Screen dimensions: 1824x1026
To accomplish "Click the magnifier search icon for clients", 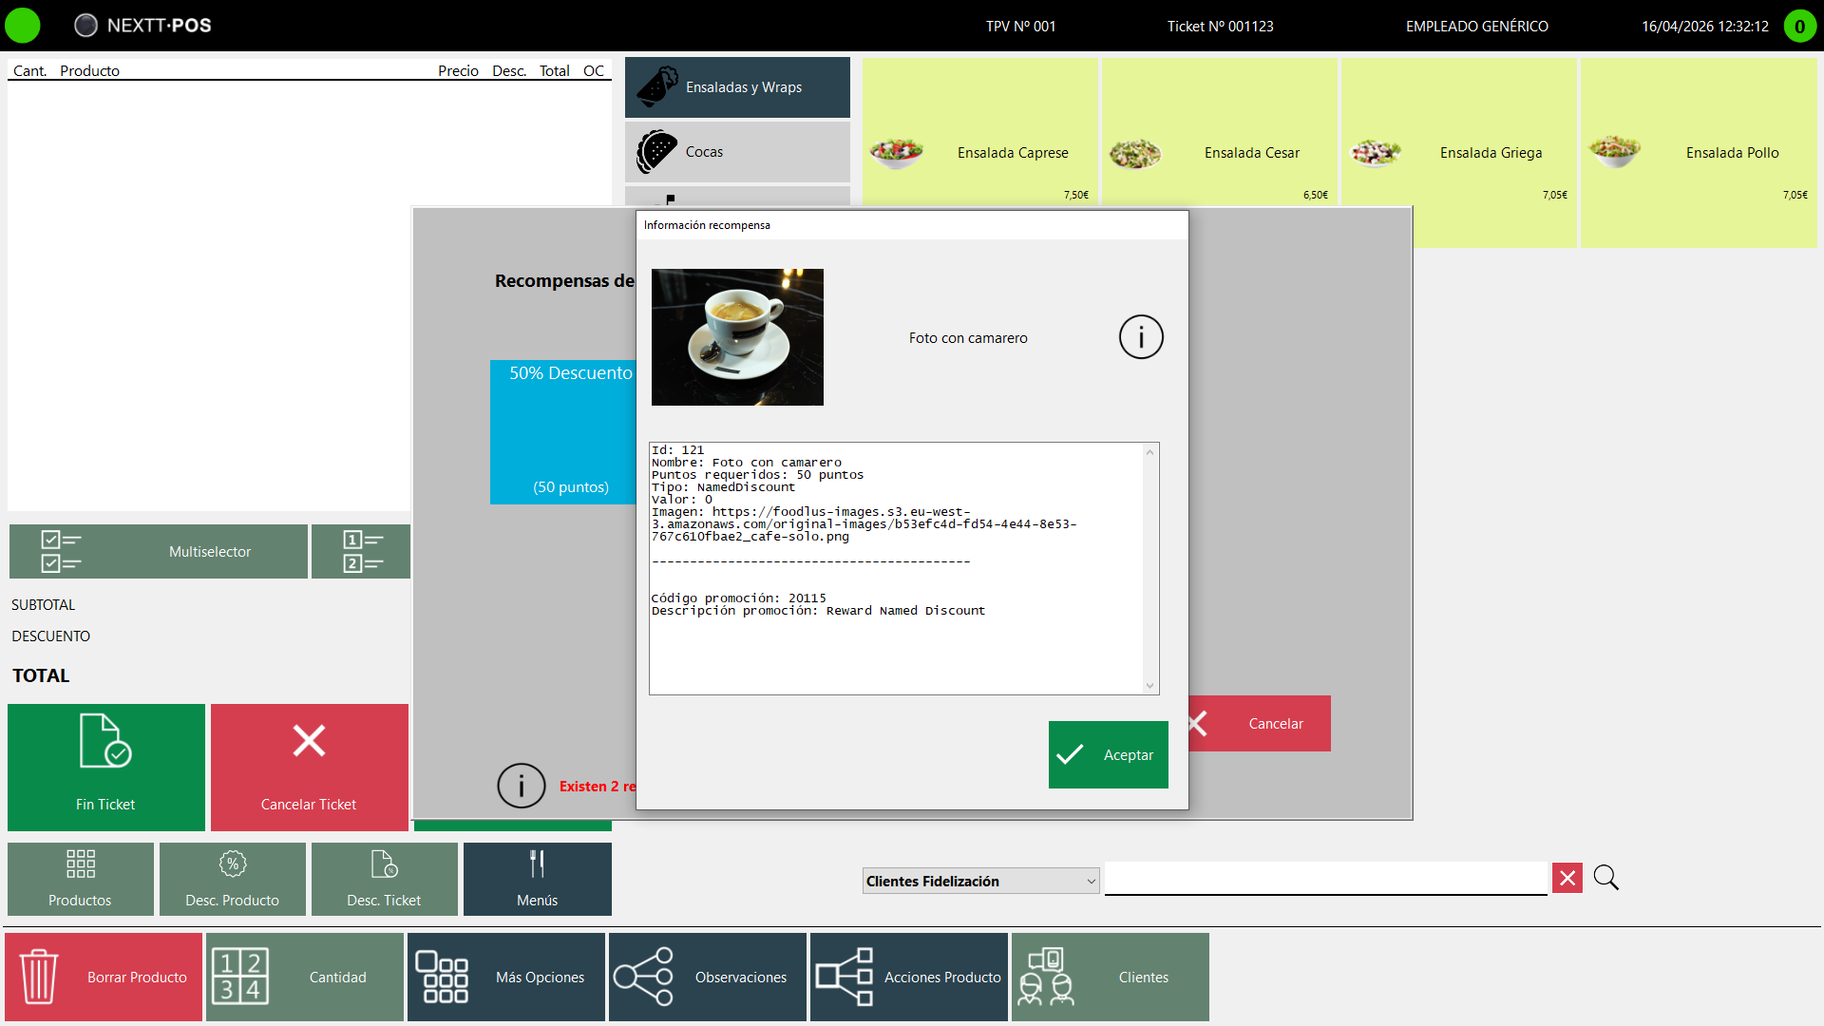I will click(x=1606, y=878).
